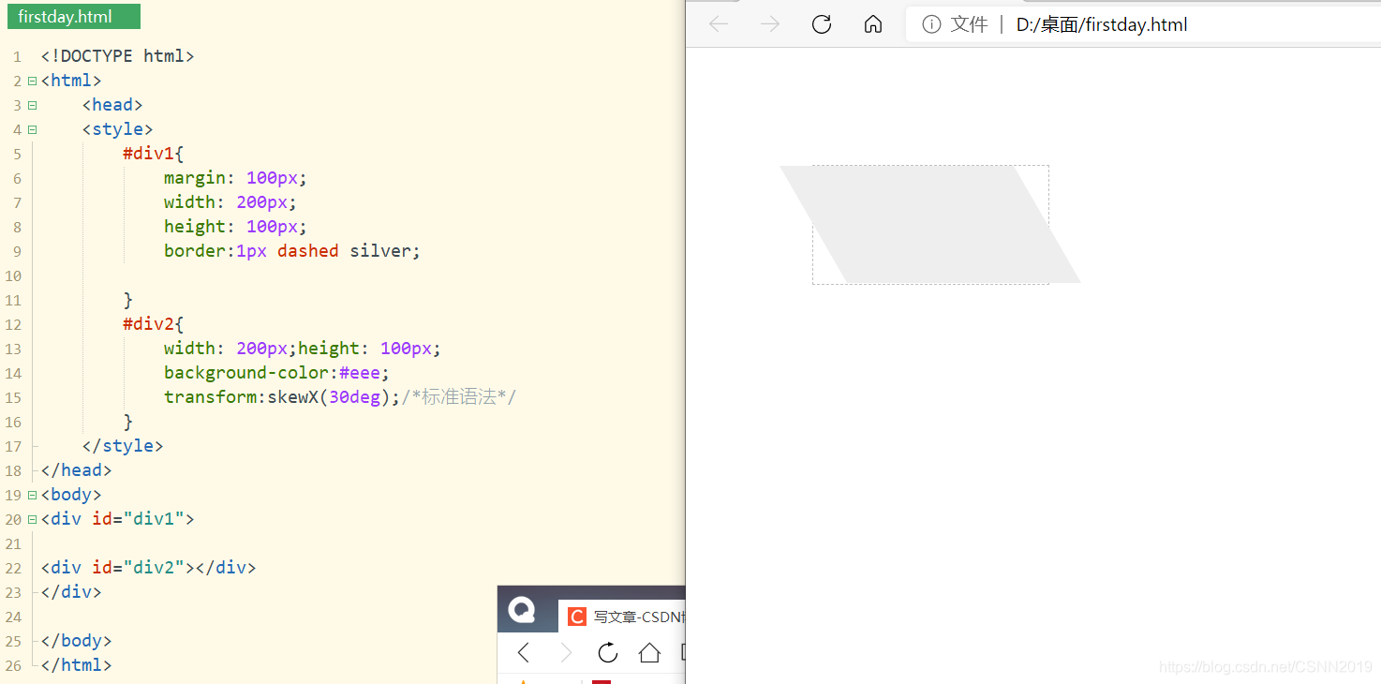
Task: Click the CSDN favicon on the tab
Action: pyautogui.click(x=577, y=617)
